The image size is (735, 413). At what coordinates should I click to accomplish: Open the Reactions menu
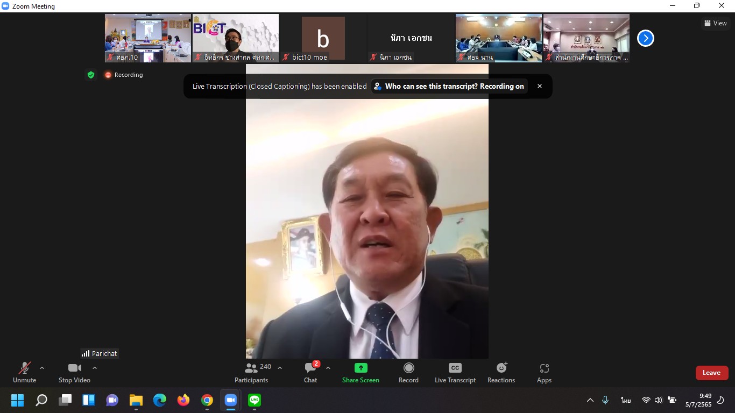pyautogui.click(x=501, y=373)
